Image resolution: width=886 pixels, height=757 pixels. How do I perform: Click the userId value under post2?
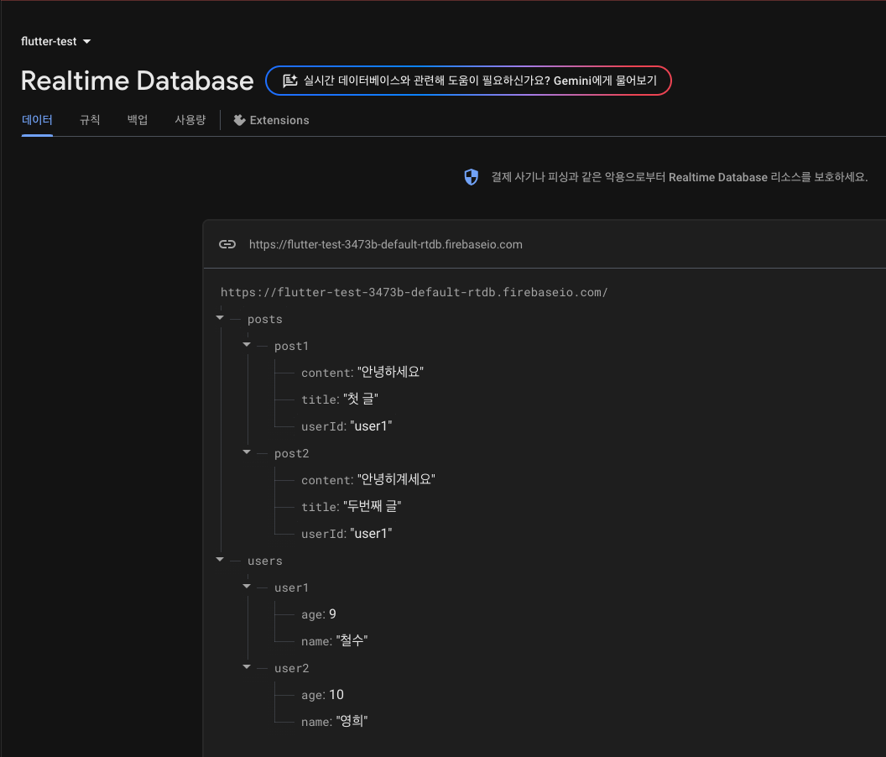(371, 533)
